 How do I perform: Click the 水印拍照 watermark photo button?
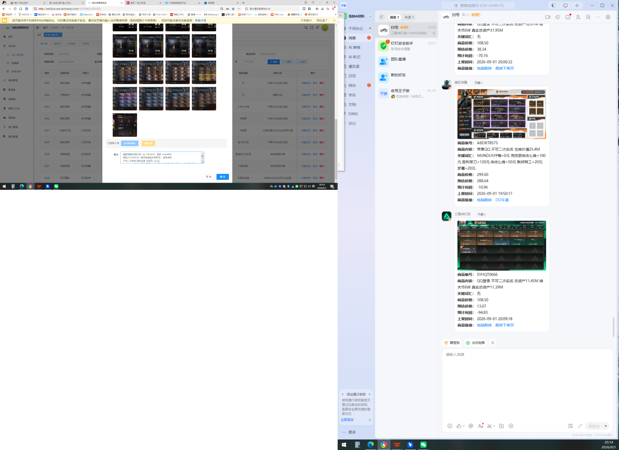point(475,343)
